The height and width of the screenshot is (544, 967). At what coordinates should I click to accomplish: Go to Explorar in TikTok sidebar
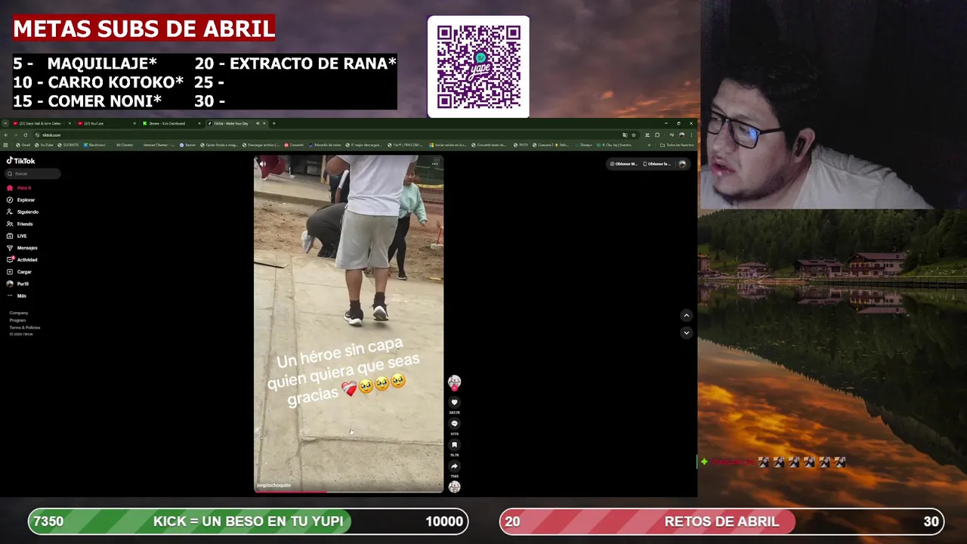point(21,200)
